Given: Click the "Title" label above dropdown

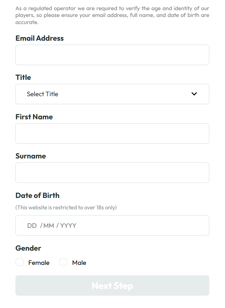Looking at the screenshot, I should tap(23, 77).
